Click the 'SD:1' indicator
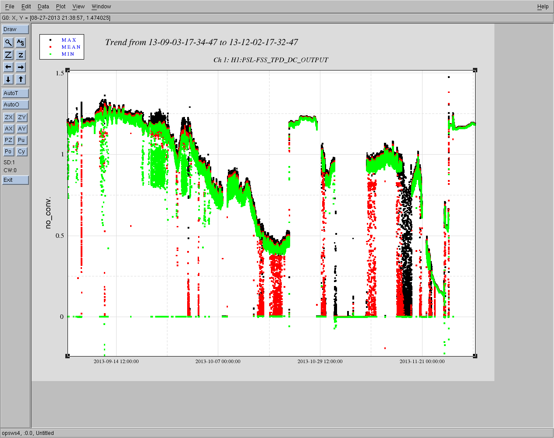The image size is (554, 438). click(9, 162)
